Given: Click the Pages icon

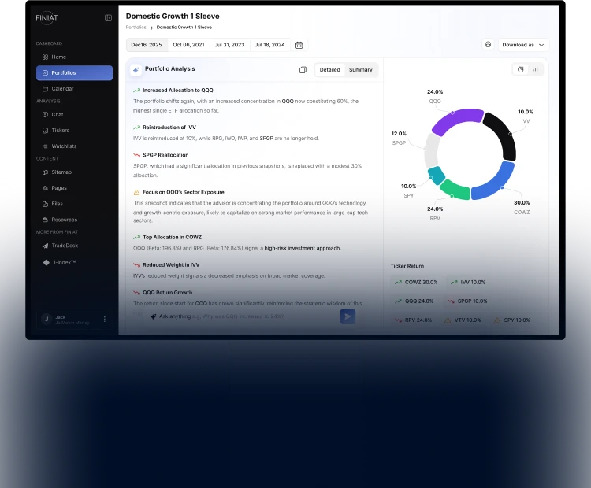Looking at the screenshot, I should tap(45, 188).
